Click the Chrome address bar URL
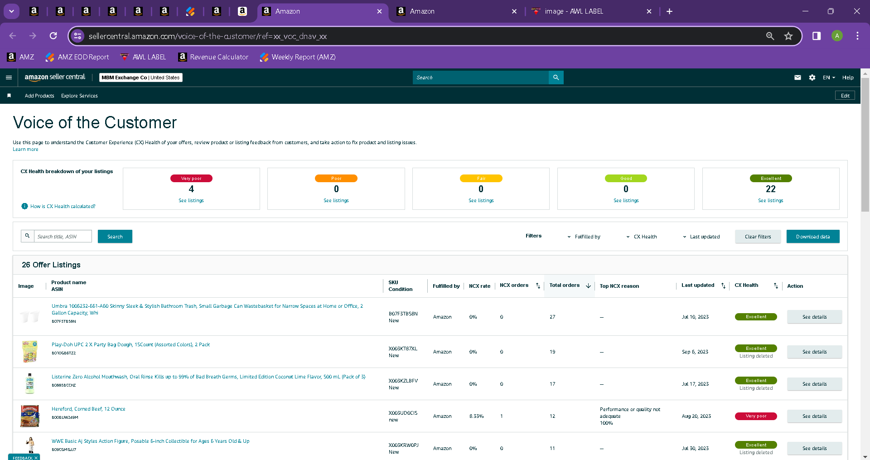This screenshot has height=460, width=870. [208, 36]
